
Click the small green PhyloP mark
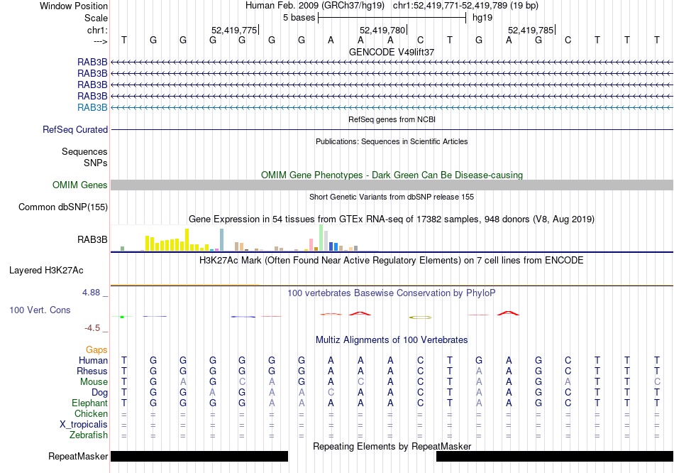coord(122,317)
